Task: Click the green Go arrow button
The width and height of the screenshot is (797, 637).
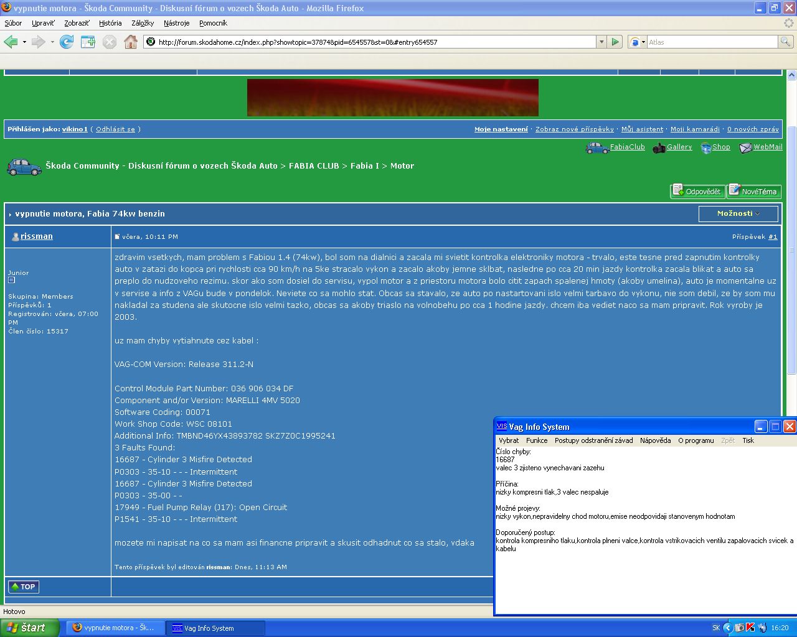Action: 615,42
